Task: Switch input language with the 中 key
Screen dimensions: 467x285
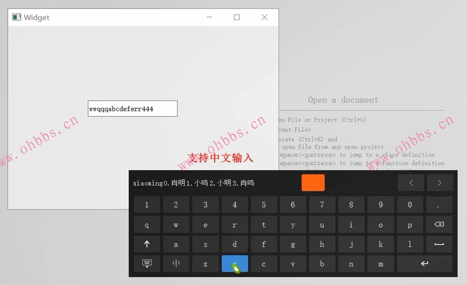Action: click(176, 264)
